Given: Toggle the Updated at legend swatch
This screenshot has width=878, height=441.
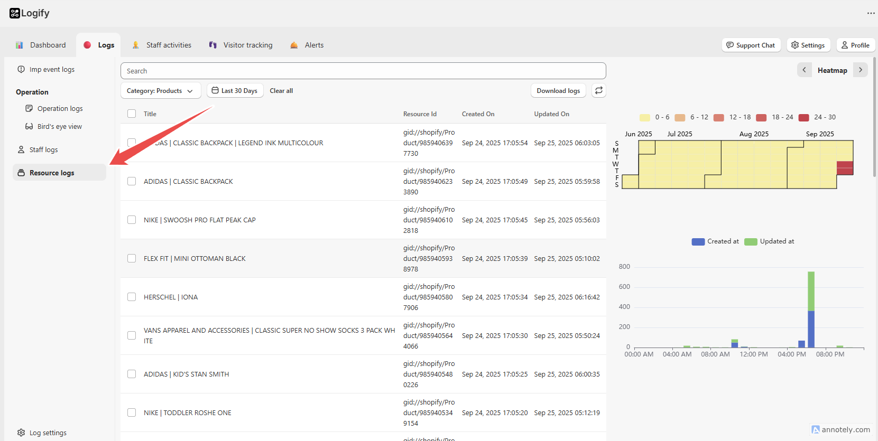Looking at the screenshot, I should pyautogui.click(x=751, y=241).
